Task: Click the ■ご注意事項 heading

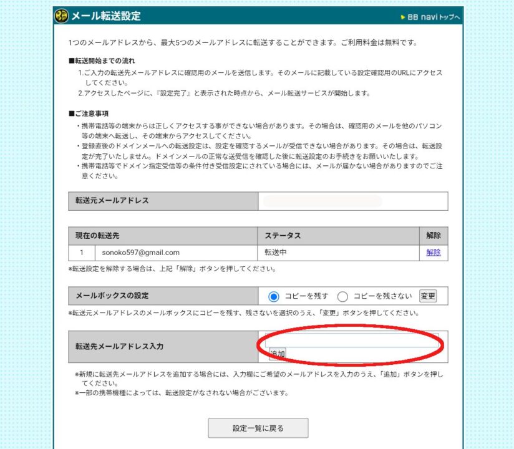Action: click(x=89, y=113)
